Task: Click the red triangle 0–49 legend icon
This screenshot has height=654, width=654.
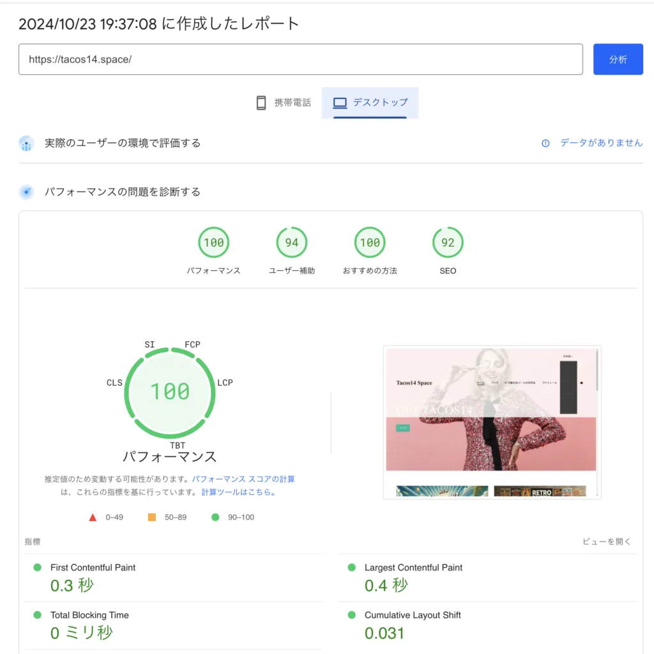Action: [x=93, y=517]
